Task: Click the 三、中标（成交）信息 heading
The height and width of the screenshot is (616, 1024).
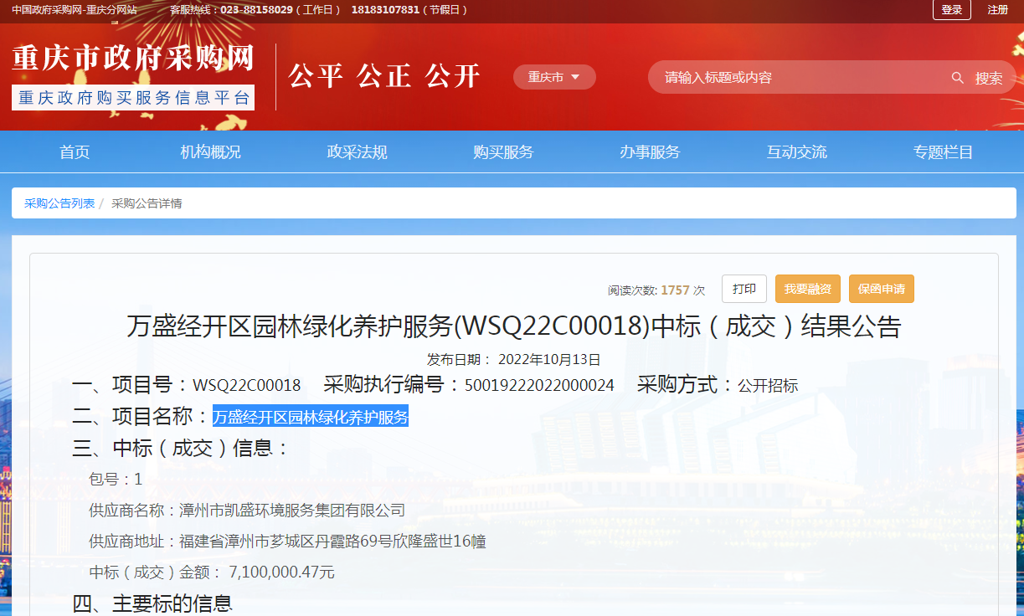Action: pyautogui.click(x=181, y=448)
